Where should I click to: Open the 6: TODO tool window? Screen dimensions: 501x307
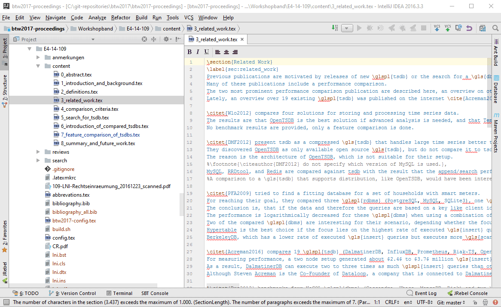[25, 293]
